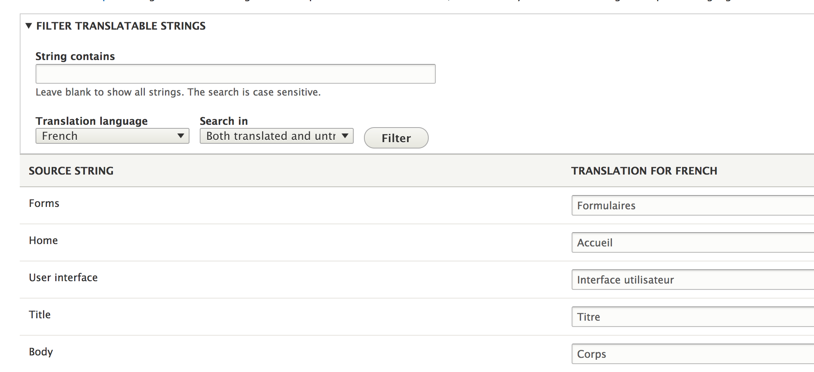Select the Body source string row

pos(41,352)
